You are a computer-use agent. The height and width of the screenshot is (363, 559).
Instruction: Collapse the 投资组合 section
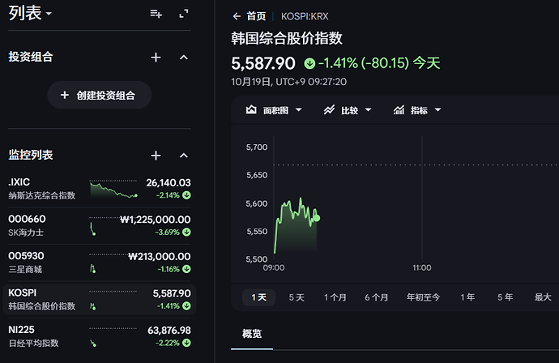pyautogui.click(x=184, y=58)
